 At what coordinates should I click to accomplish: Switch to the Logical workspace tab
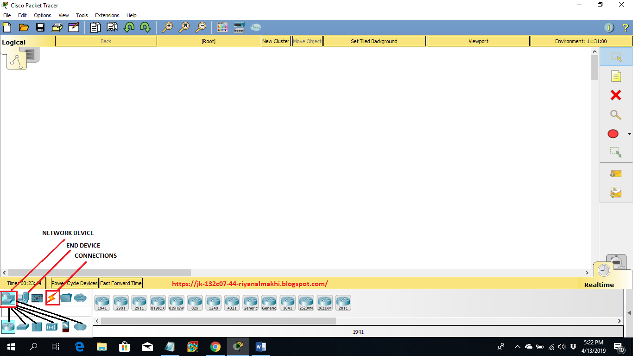pos(14,42)
